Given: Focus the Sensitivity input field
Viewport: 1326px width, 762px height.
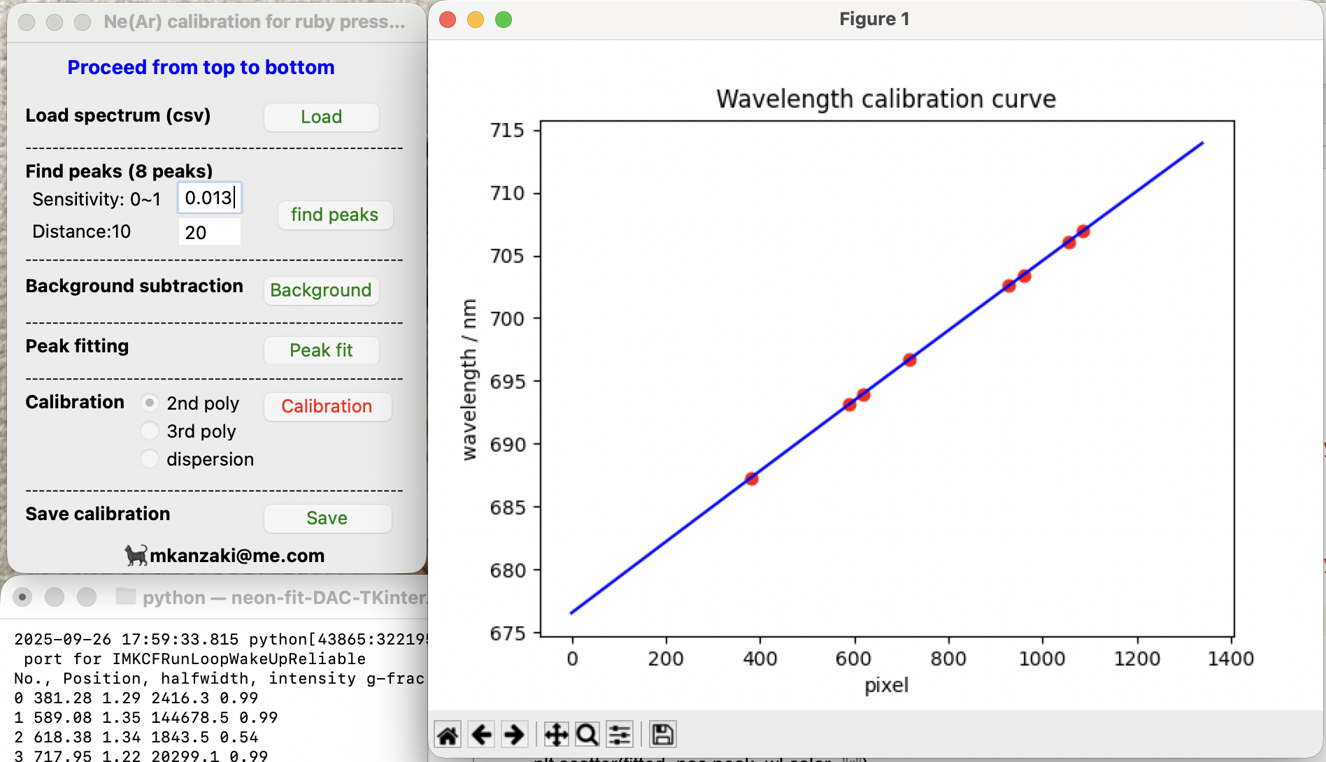Looking at the screenshot, I should tap(209, 199).
